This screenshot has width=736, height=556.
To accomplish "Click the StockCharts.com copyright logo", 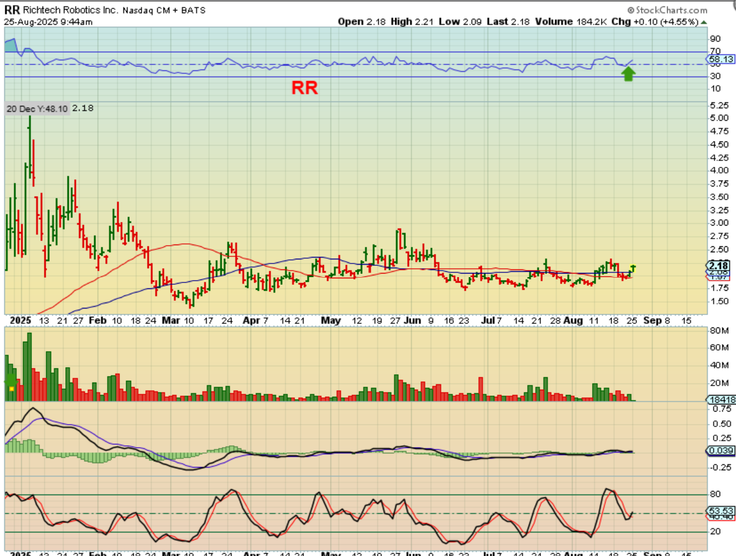I will [x=667, y=10].
